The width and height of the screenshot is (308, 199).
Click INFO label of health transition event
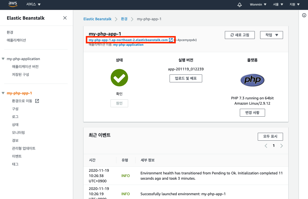[125, 176]
